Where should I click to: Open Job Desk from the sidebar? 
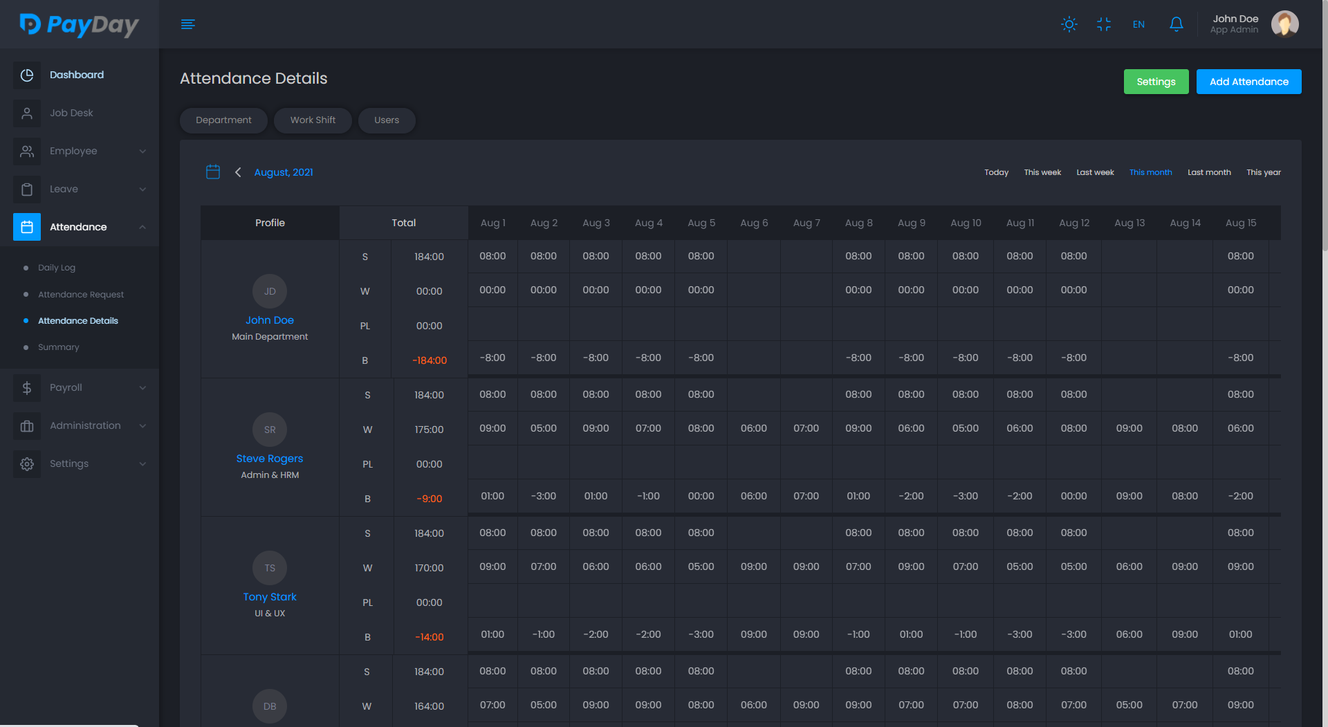71,113
